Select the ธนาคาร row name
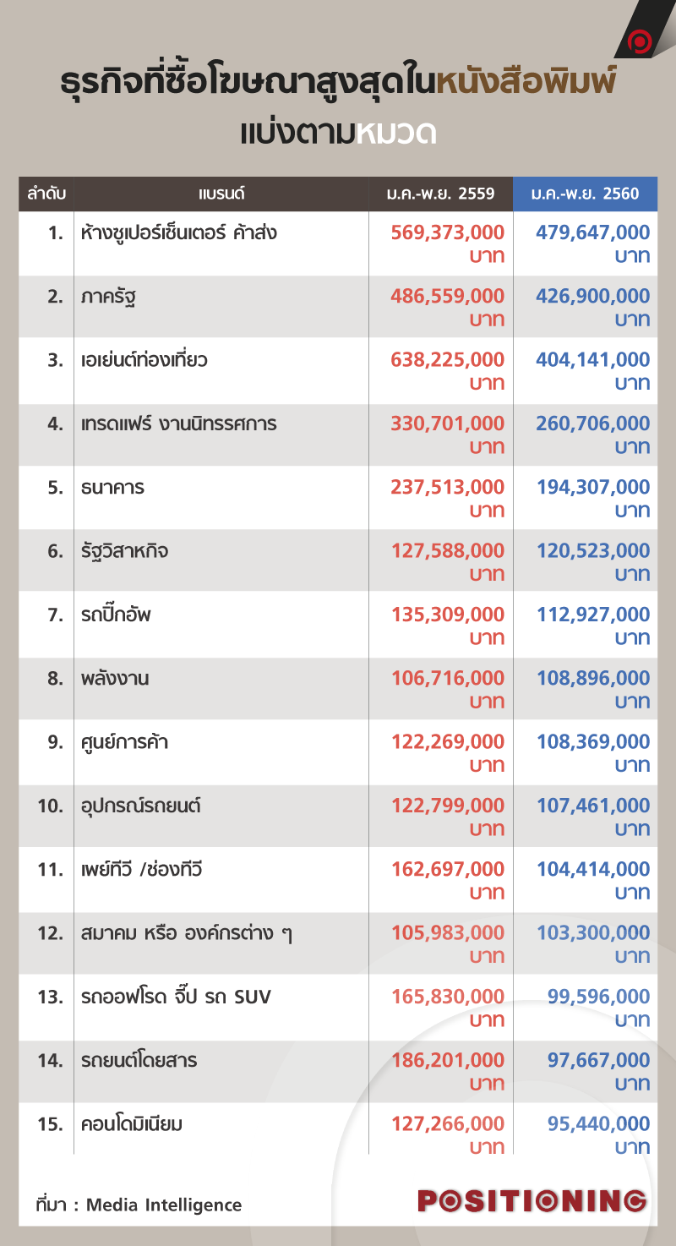Viewport: 676px width, 1246px height. (x=113, y=487)
